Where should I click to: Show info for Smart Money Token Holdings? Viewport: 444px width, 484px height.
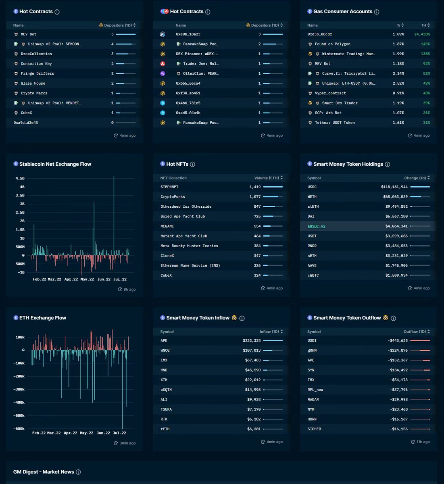388,165
